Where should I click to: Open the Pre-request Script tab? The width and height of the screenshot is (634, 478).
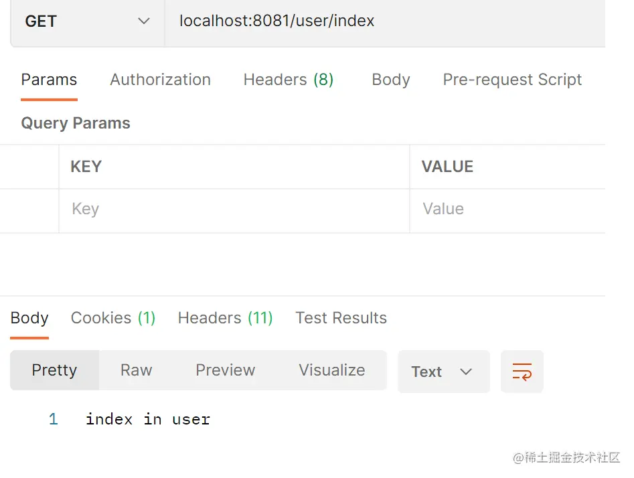(512, 80)
